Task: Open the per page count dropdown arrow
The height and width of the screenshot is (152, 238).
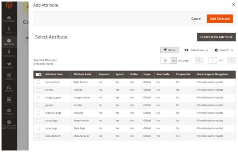Action: [x=174, y=60]
